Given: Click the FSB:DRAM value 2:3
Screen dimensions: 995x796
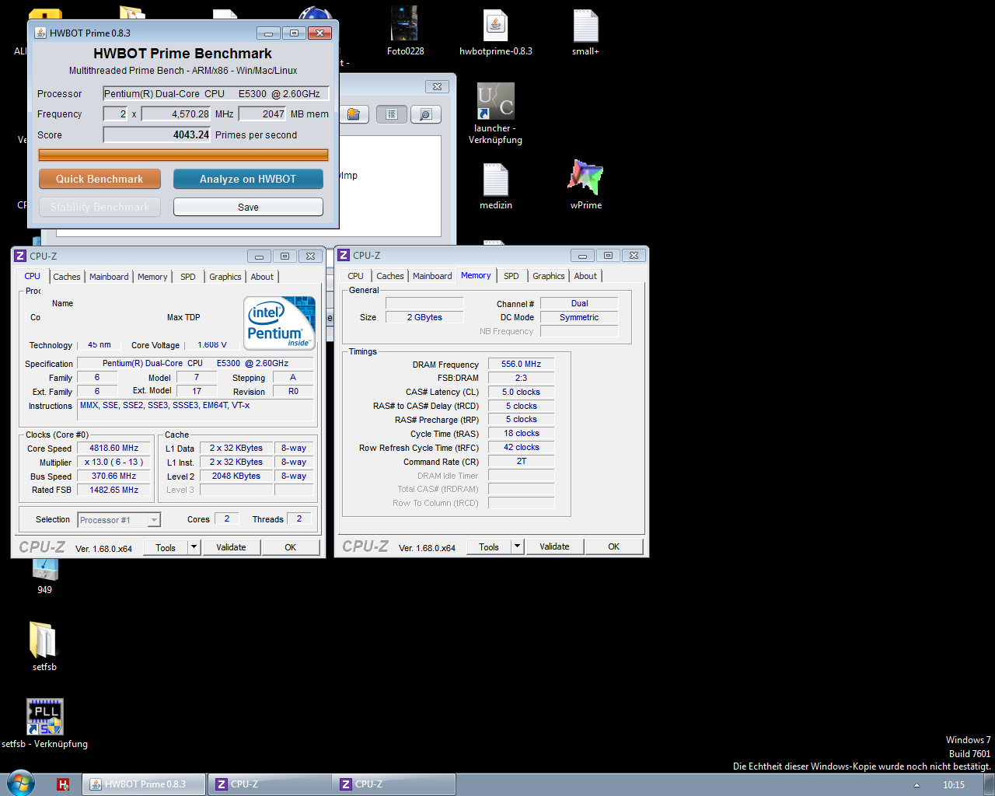Looking at the screenshot, I should click(x=522, y=378).
